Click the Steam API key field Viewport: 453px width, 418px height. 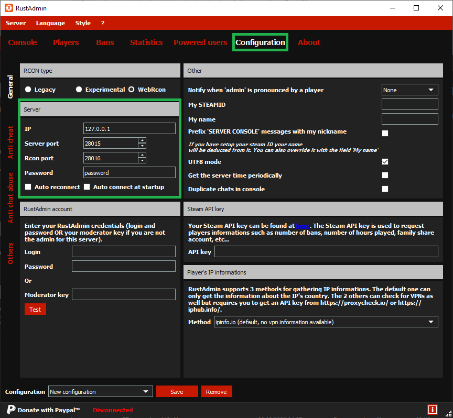326,251
